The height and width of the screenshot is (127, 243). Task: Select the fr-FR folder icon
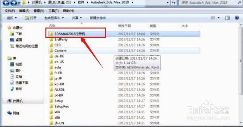pos(51,73)
